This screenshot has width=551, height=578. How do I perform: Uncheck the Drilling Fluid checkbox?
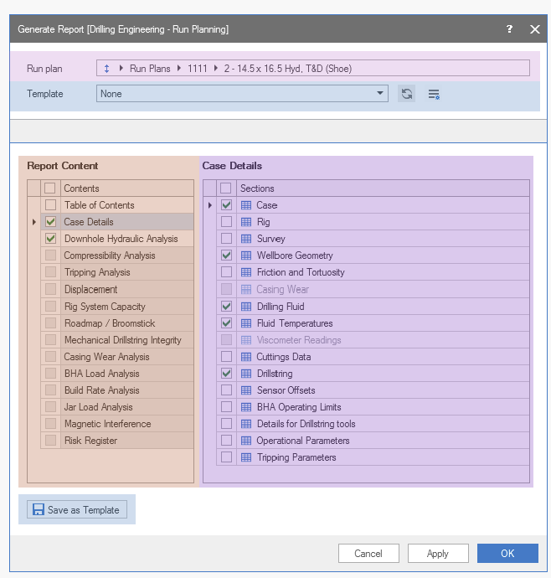tap(226, 307)
